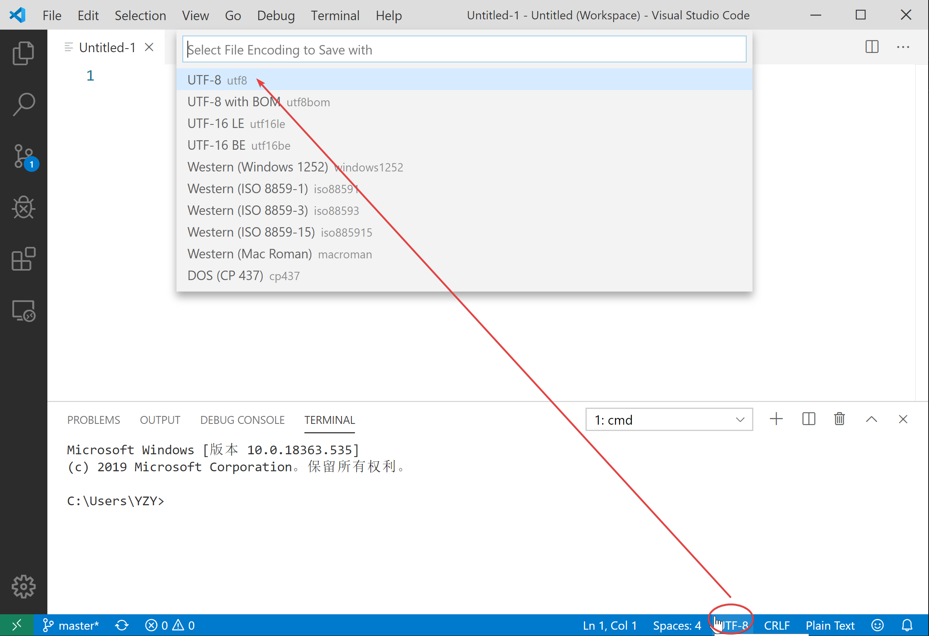This screenshot has width=929, height=636.
Task: Choose Western (ISO 8859-1) encoding
Action: point(464,188)
